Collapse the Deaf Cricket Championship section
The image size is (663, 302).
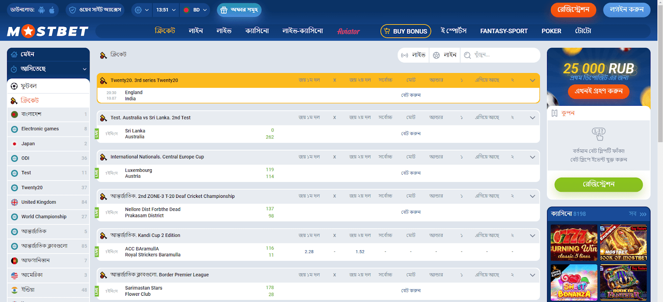point(532,196)
